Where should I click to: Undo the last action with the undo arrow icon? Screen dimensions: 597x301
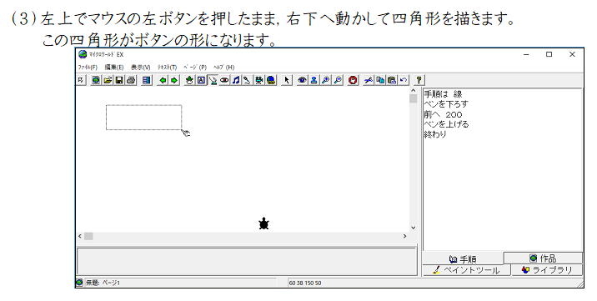pyautogui.click(x=404, y=80)
